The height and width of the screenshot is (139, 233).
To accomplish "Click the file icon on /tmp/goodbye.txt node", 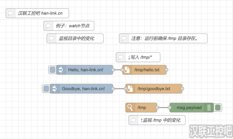I will [130, 89].
